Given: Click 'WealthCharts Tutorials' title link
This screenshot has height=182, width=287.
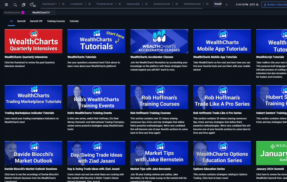Looking at the screenshot, I should (x=82, y=57).
